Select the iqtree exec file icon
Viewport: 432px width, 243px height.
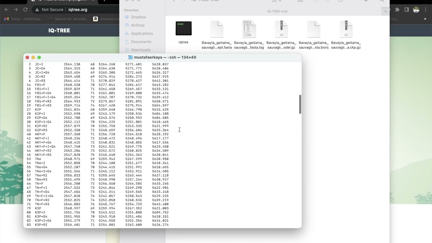(184, 28)
